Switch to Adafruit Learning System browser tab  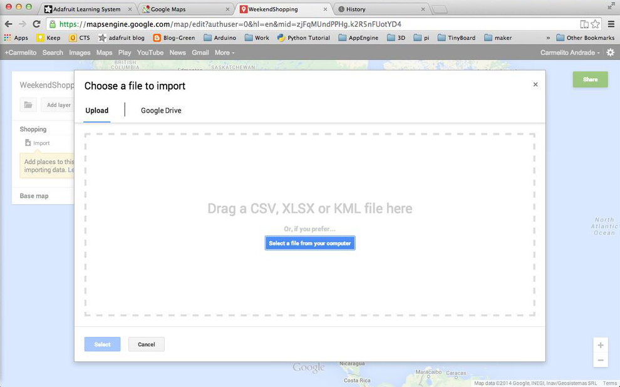pos(87,9)
